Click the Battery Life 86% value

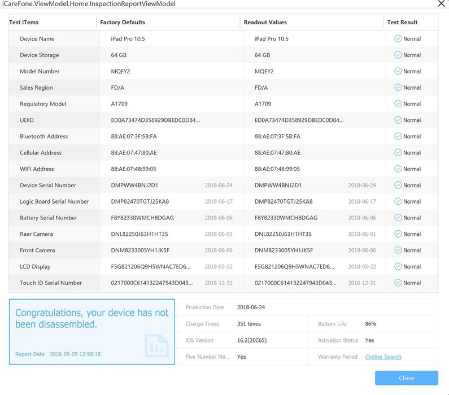[x=370, y=324]
